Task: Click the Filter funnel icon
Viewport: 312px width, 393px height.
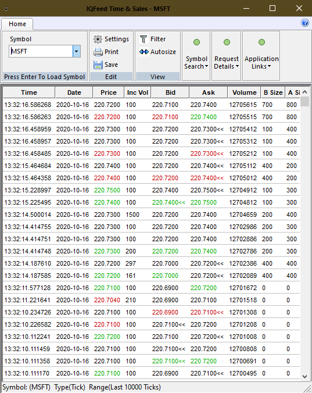Action: pyautogui.click(x=144, y=39)
